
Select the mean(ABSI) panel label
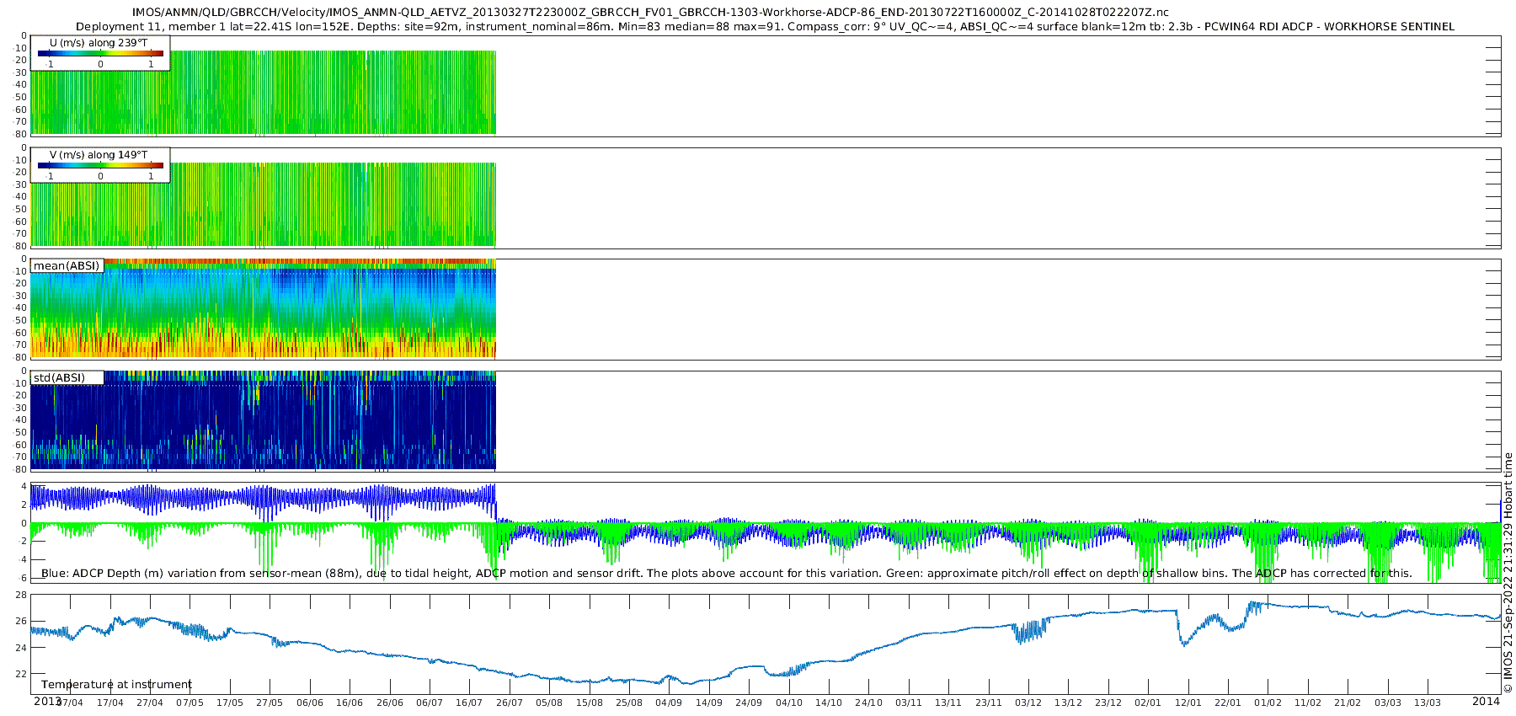(x=66, y=266)
